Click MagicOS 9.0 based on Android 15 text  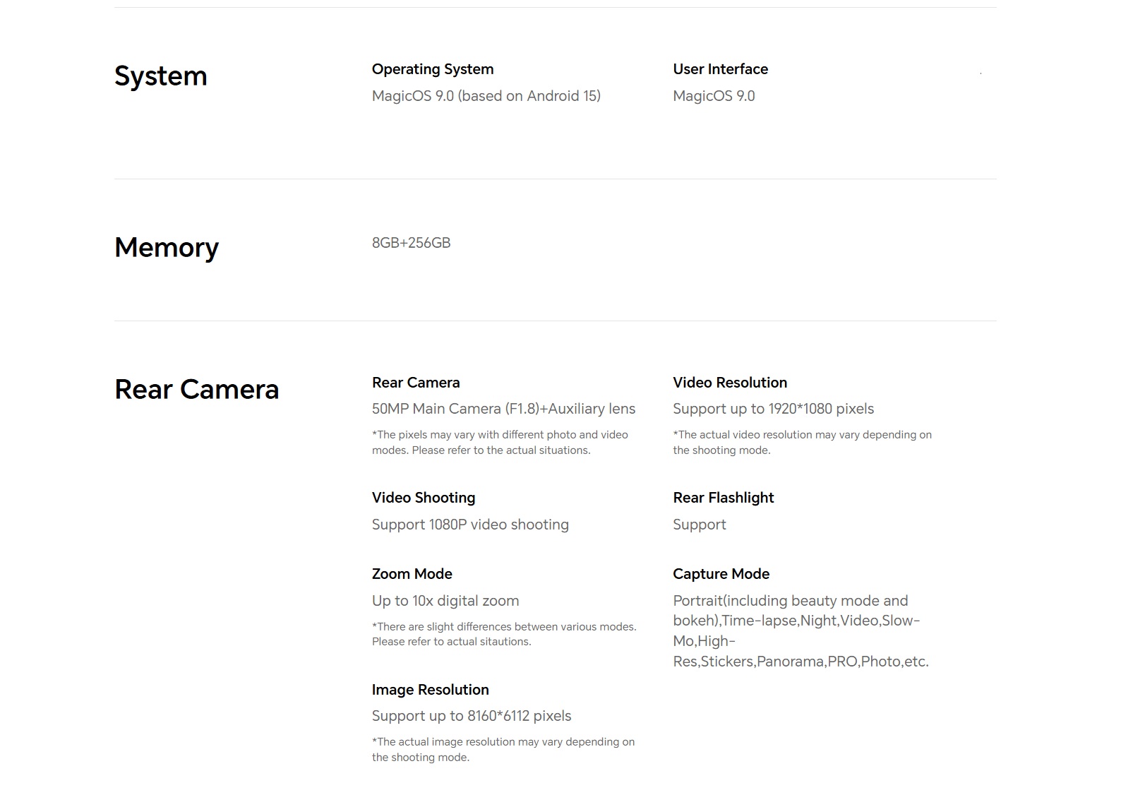coord(486,96)
